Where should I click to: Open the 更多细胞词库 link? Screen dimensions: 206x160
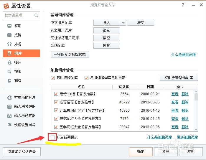187,137
